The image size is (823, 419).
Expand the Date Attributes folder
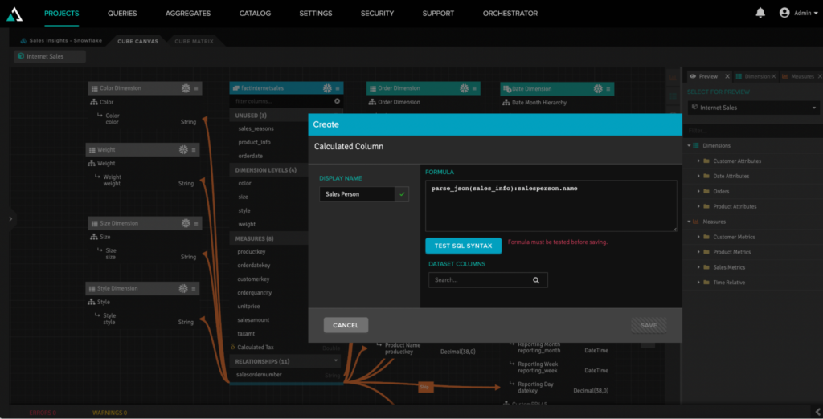tap(698, 177)
